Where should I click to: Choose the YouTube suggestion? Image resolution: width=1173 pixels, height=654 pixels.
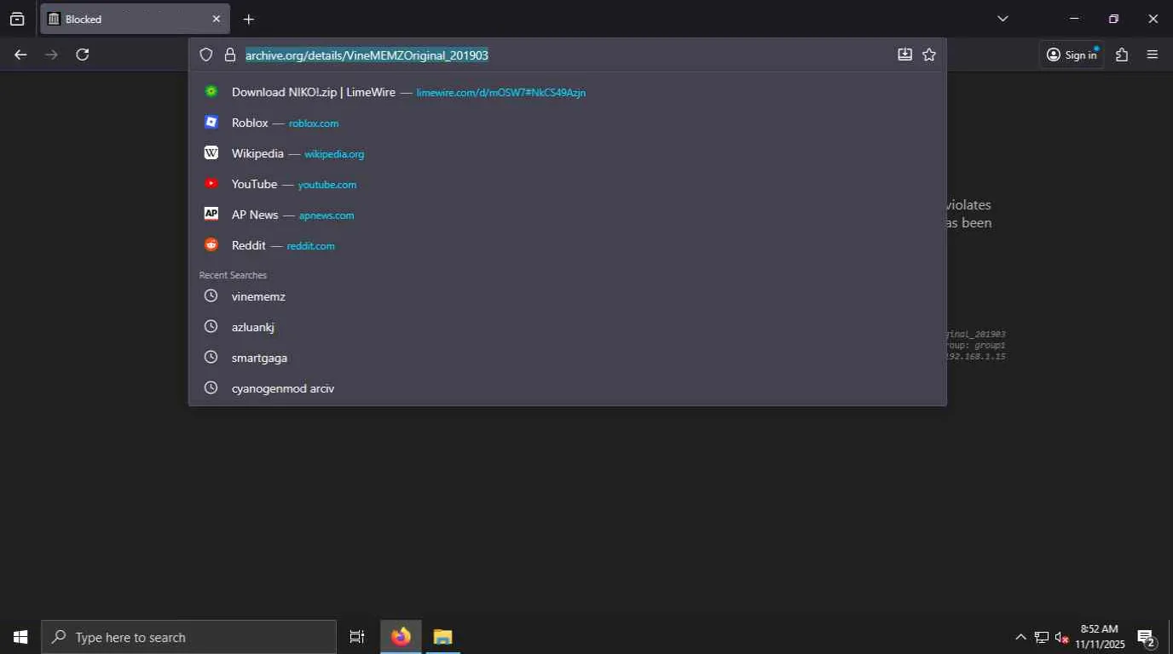(567, 184)
